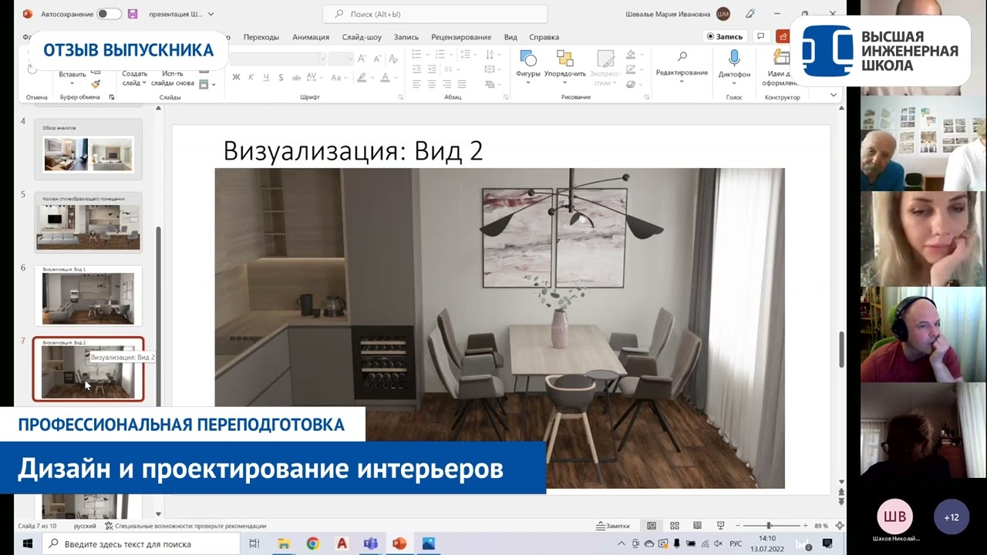The height and width of the screenshot is (555, 987).
Task: Open the Редактирование editing menu
Action: click(x=682, y=65)
